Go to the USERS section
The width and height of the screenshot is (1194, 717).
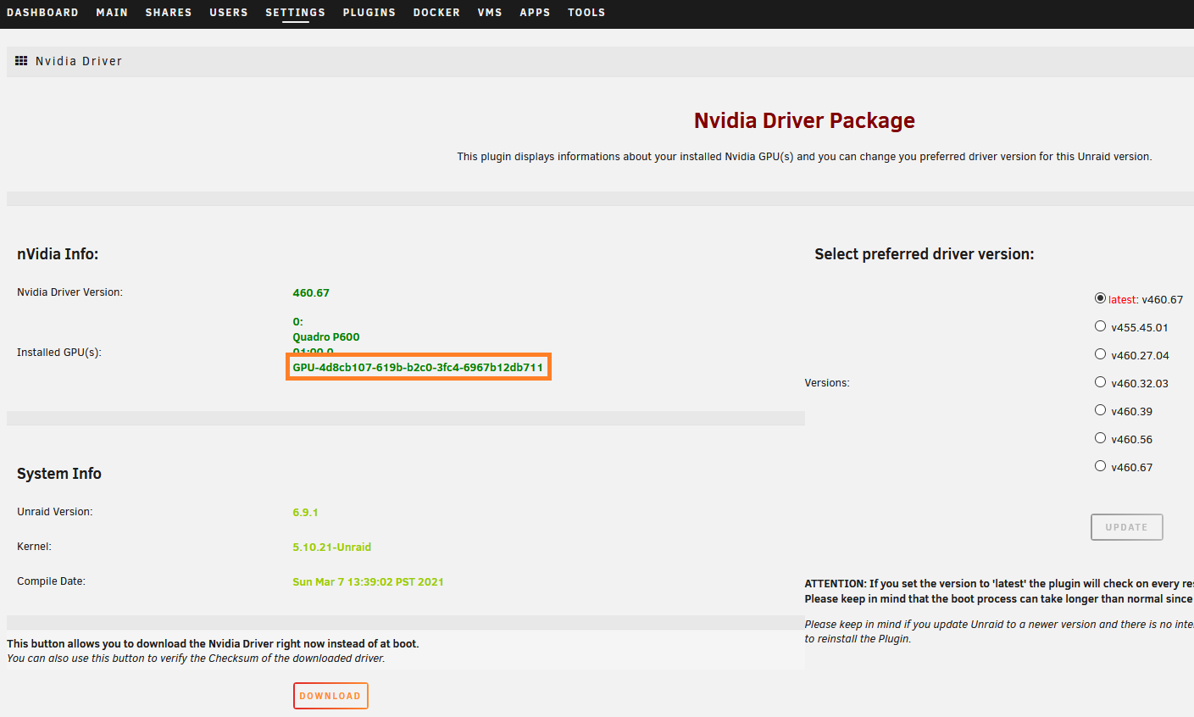[228, 12]
